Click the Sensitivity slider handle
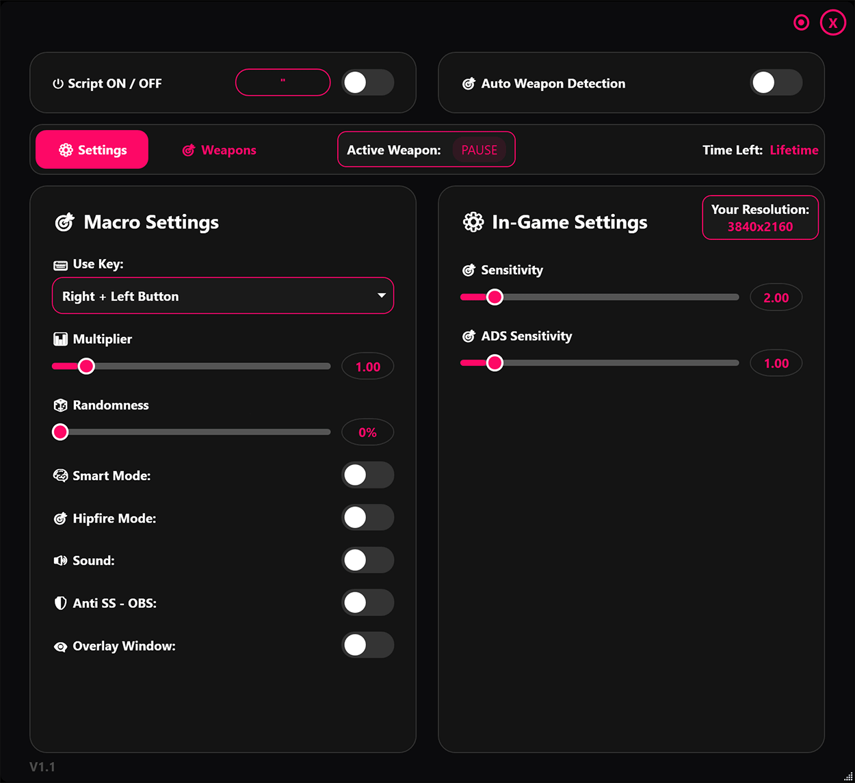Screen dimensions: 855x783 495,297
